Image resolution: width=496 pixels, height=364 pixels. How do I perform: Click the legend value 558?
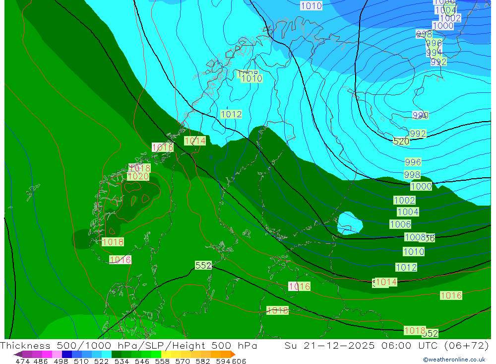point(162,361)
